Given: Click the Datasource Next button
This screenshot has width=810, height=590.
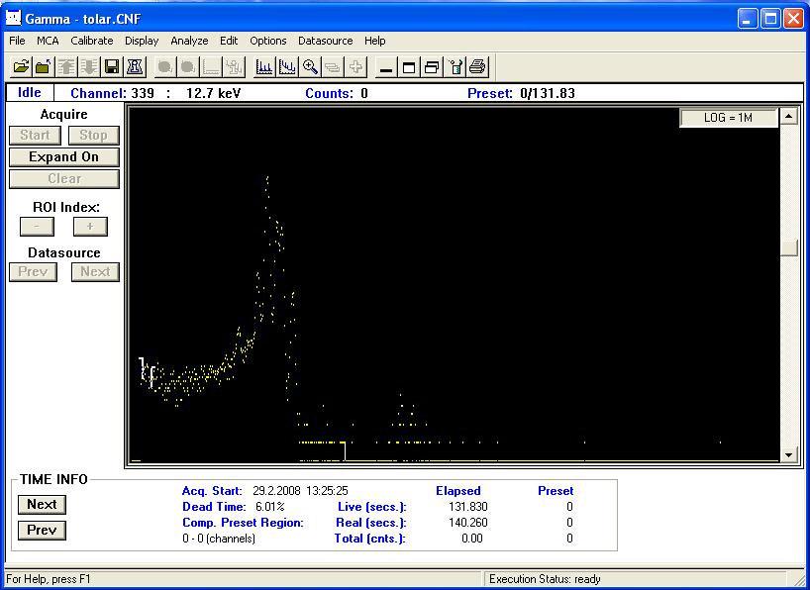Looking at the screenshot, I should pyautogui.click(x=96, y=272).
